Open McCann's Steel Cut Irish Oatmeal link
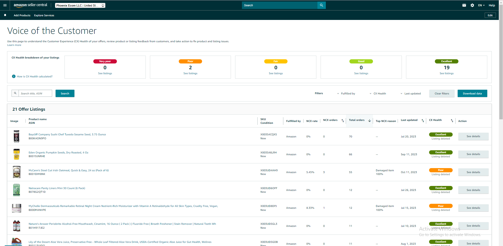The height and width of the screenshot is (246, 503). 69,170
